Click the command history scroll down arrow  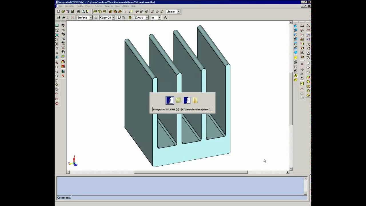[x=305, y=193]
